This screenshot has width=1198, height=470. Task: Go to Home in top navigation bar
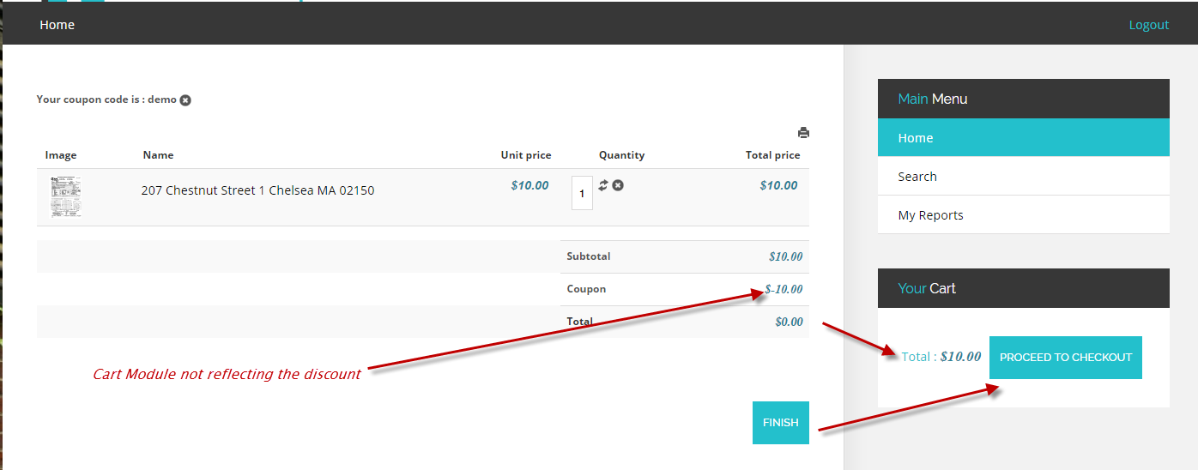pos(57,25)
